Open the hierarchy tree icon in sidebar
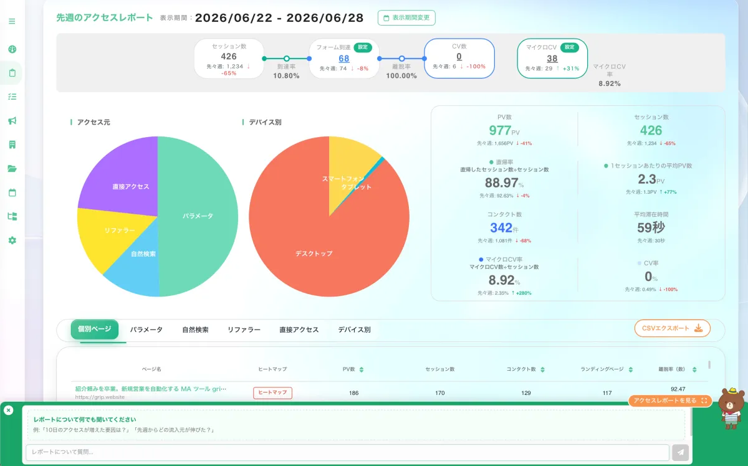 pos(12,216)
